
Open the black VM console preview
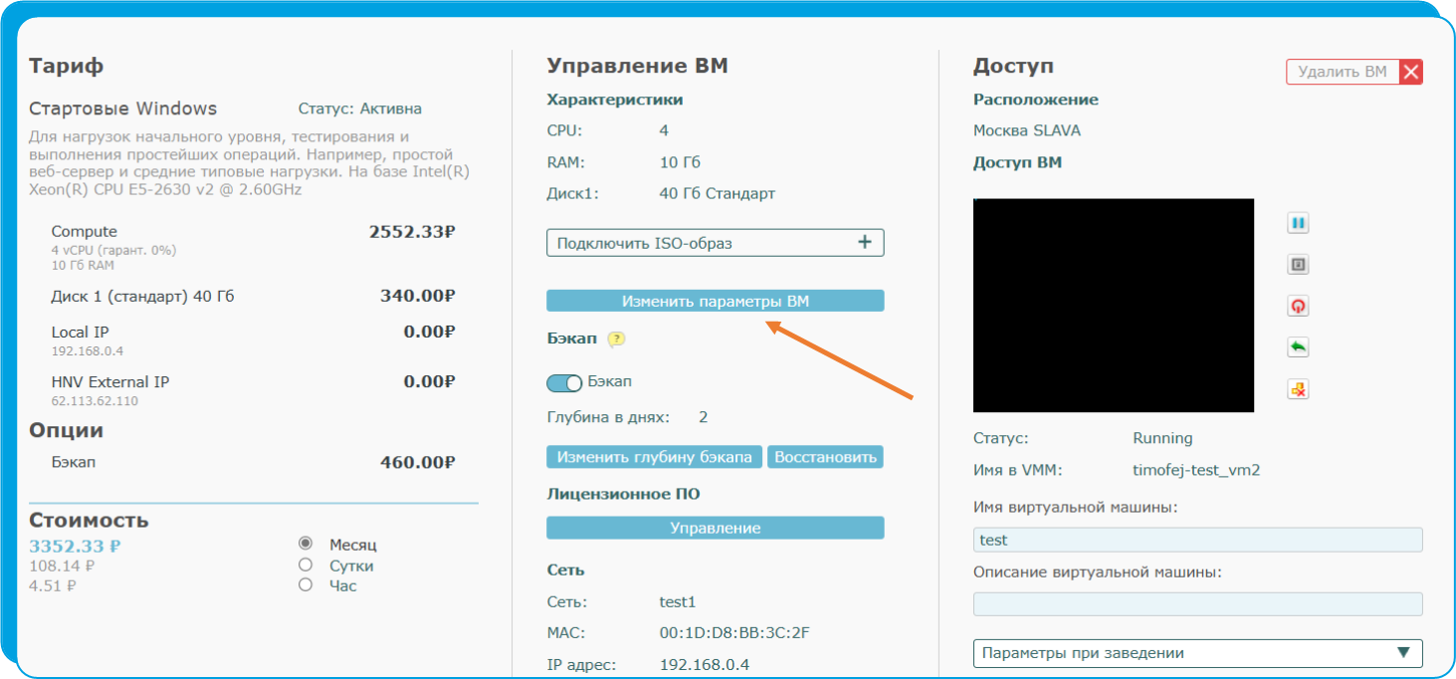click(1114, 306)
